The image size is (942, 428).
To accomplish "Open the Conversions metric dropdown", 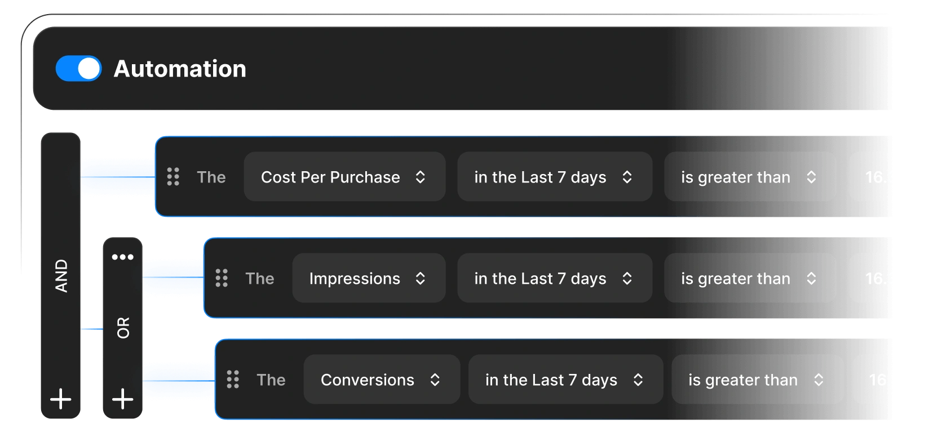I will click(x=381, y=380).
